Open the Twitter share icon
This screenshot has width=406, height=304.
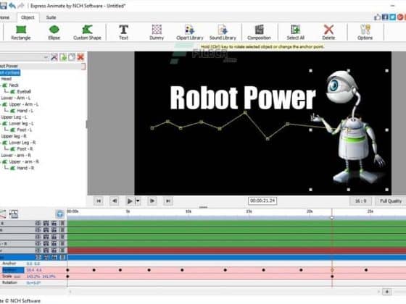pos(393,17)
